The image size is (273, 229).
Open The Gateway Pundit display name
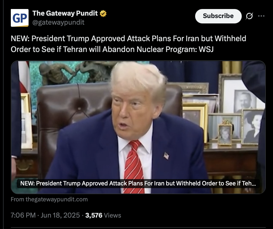point(65,13)
